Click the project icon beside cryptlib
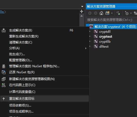Image resolution: width=137 pixels, height=117 pixels. [96, 41]
